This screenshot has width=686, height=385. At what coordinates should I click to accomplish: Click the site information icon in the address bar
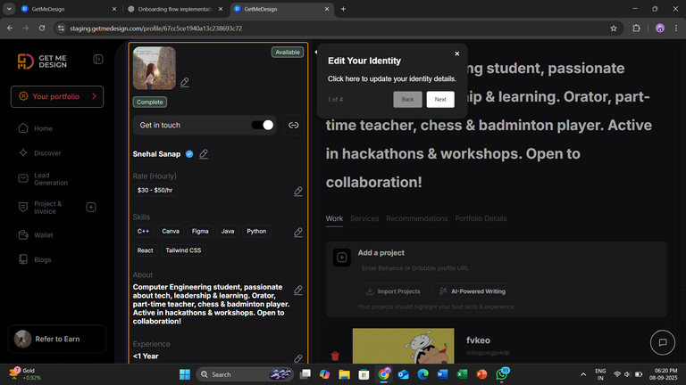click(x=61, y=29)
